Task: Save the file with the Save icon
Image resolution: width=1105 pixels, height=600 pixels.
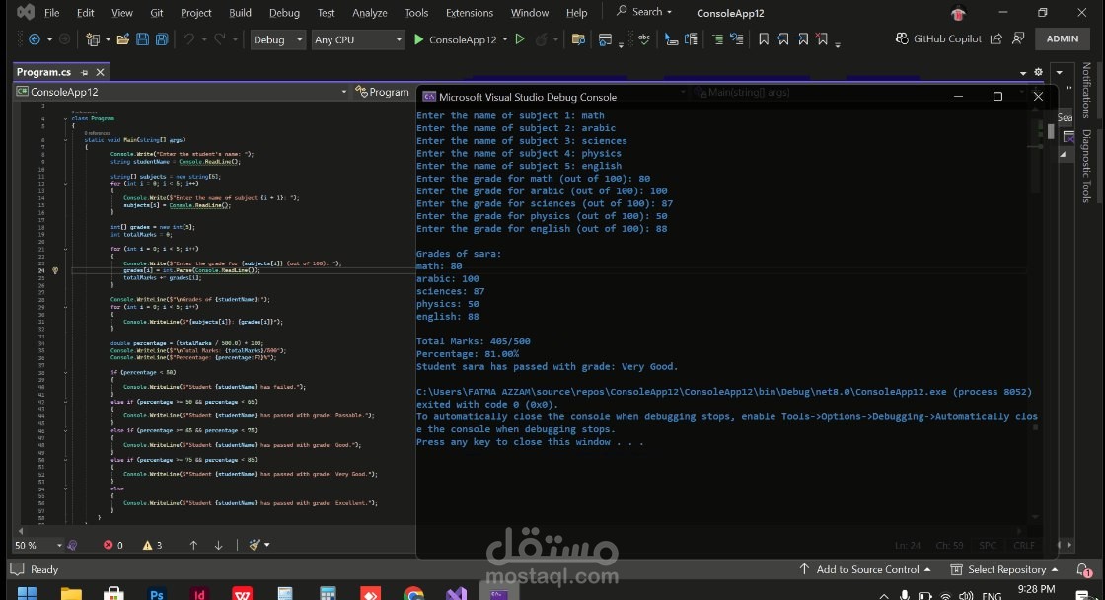Action: [x=142, y=39]
